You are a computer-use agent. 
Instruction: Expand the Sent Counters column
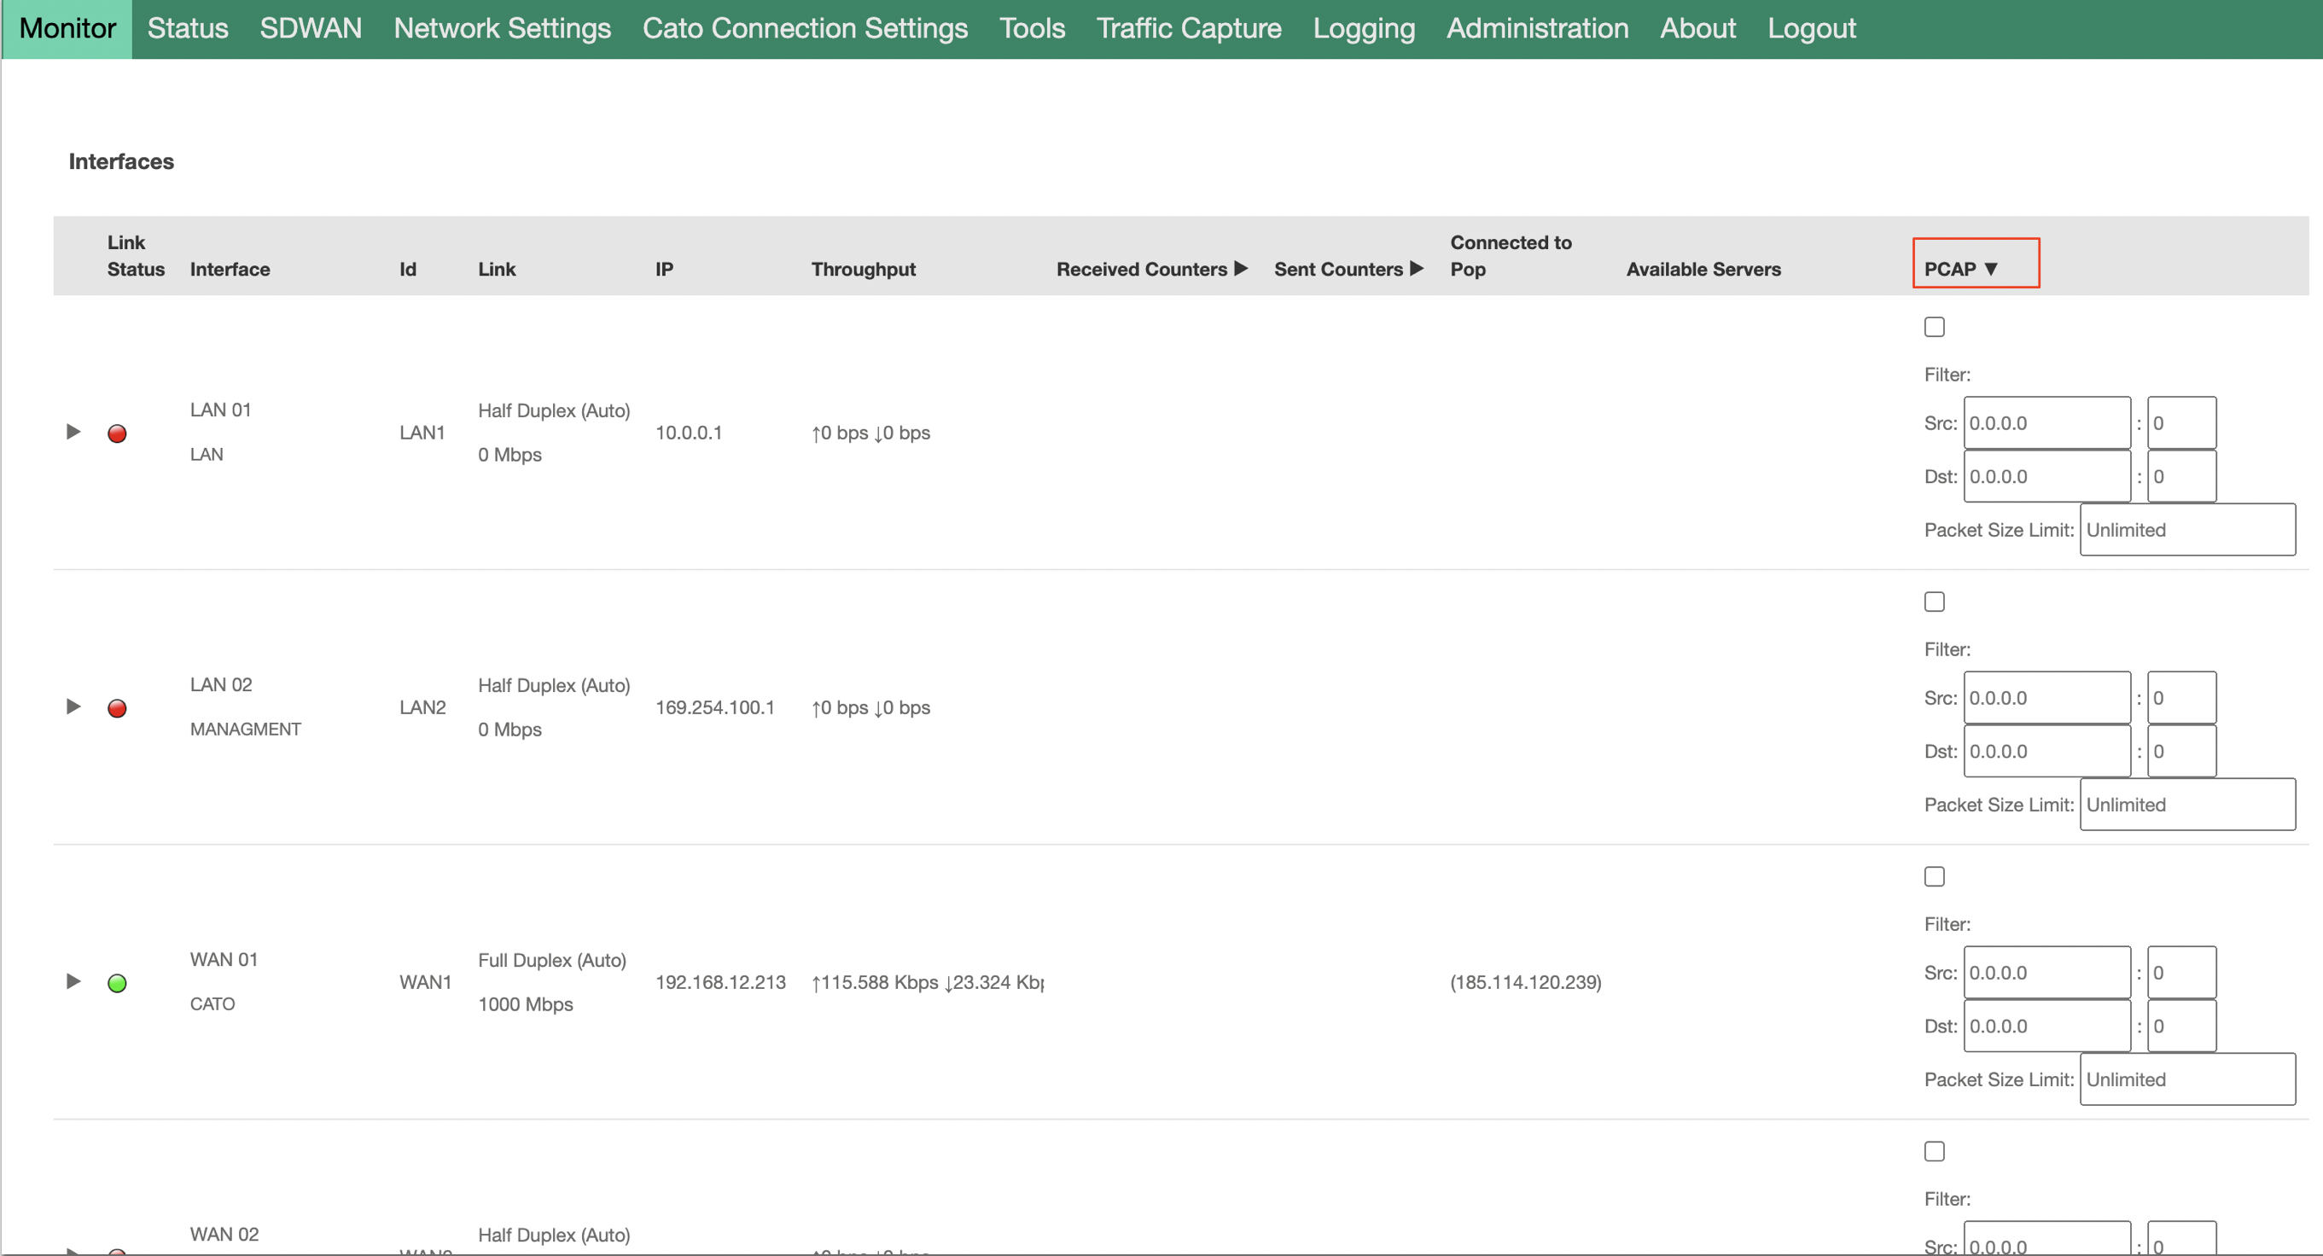click(x=1348, y=269)
